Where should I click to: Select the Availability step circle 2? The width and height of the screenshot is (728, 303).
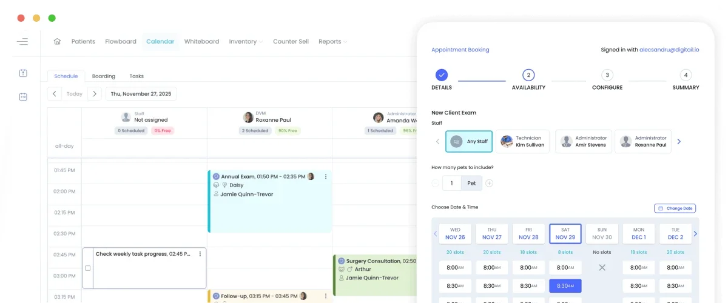(528, 75)
